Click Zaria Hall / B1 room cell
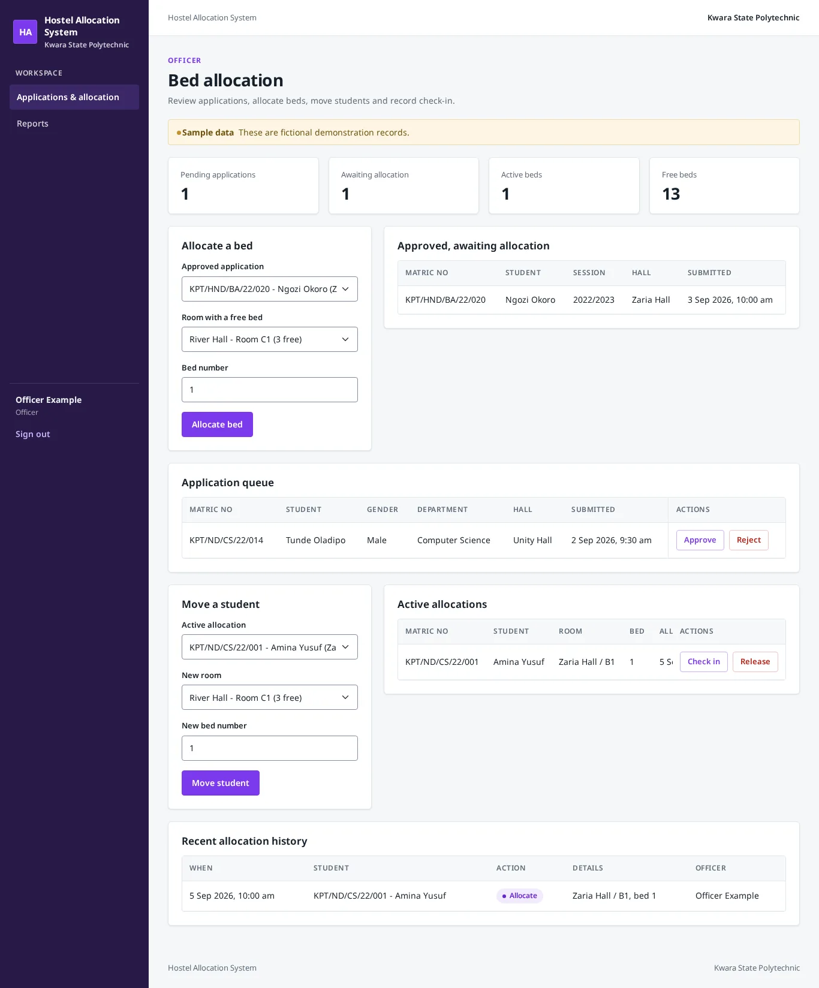 click(587, 662)
